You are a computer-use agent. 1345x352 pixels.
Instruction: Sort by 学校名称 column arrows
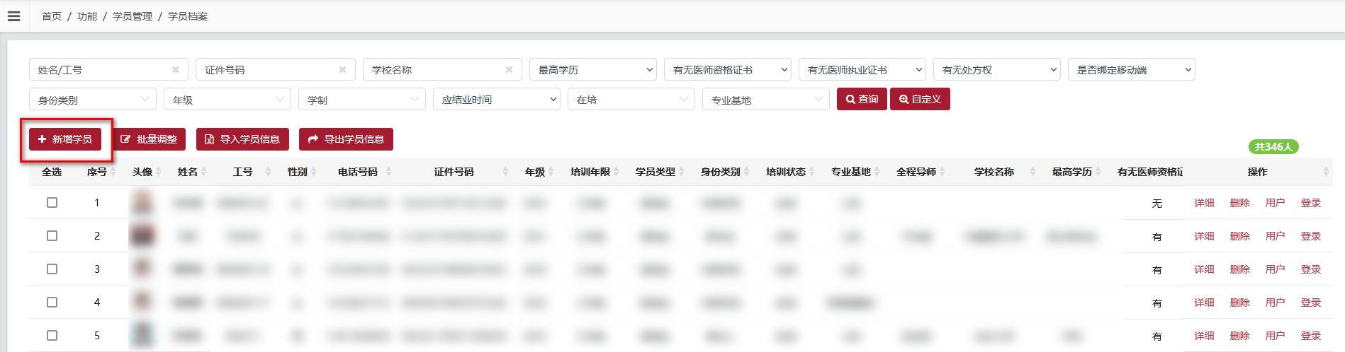1032,172
